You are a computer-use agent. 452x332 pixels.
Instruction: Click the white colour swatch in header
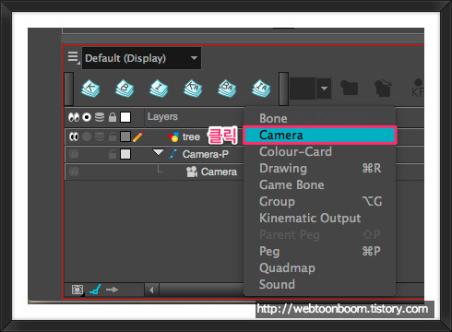pos(125,117)
